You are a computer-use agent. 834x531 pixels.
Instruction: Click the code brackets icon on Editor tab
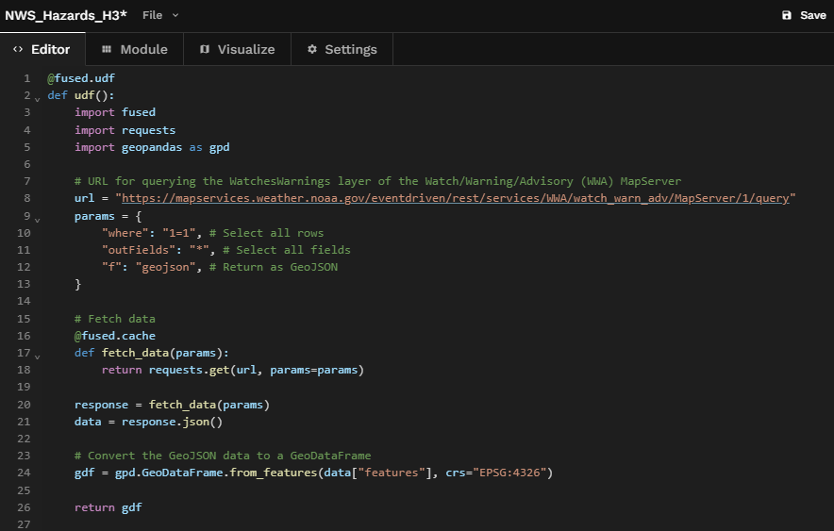pos(18,50)
